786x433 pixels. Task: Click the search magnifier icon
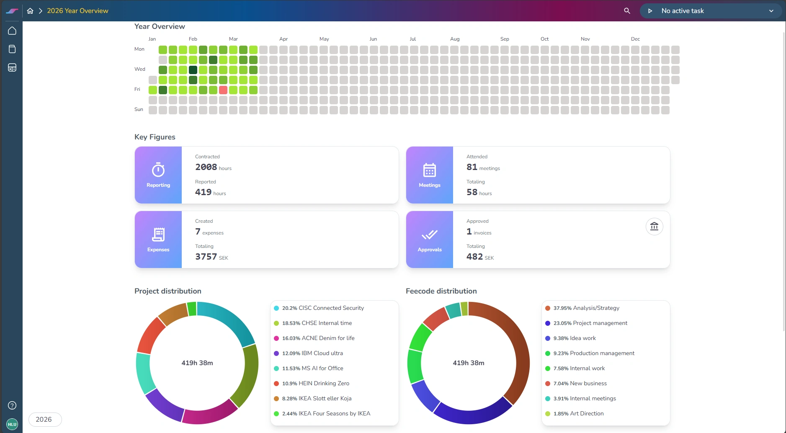click(x=627, y=11)
